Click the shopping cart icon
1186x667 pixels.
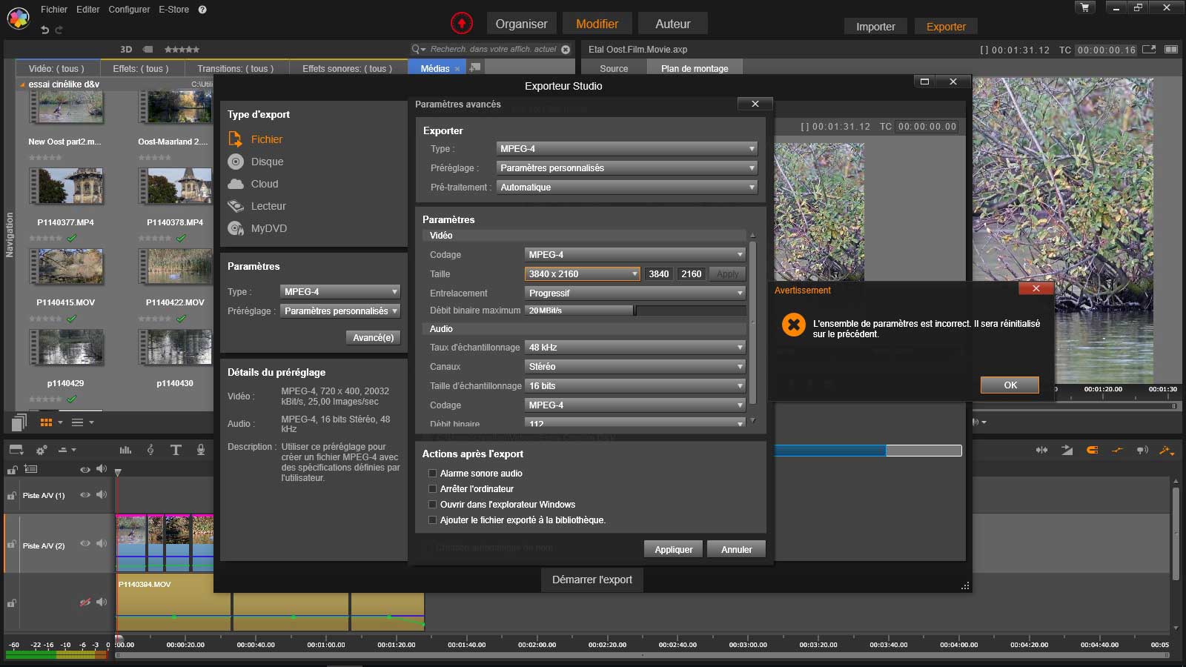(x=1085, y=7)
